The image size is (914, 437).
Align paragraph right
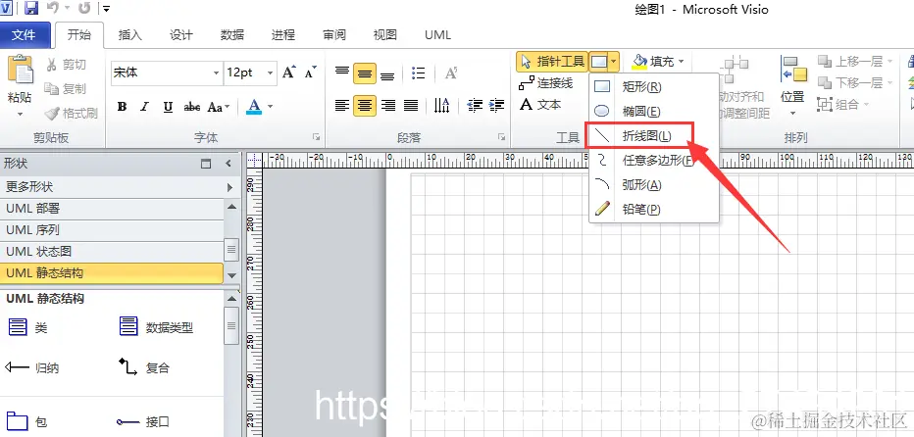click(387, 106)
